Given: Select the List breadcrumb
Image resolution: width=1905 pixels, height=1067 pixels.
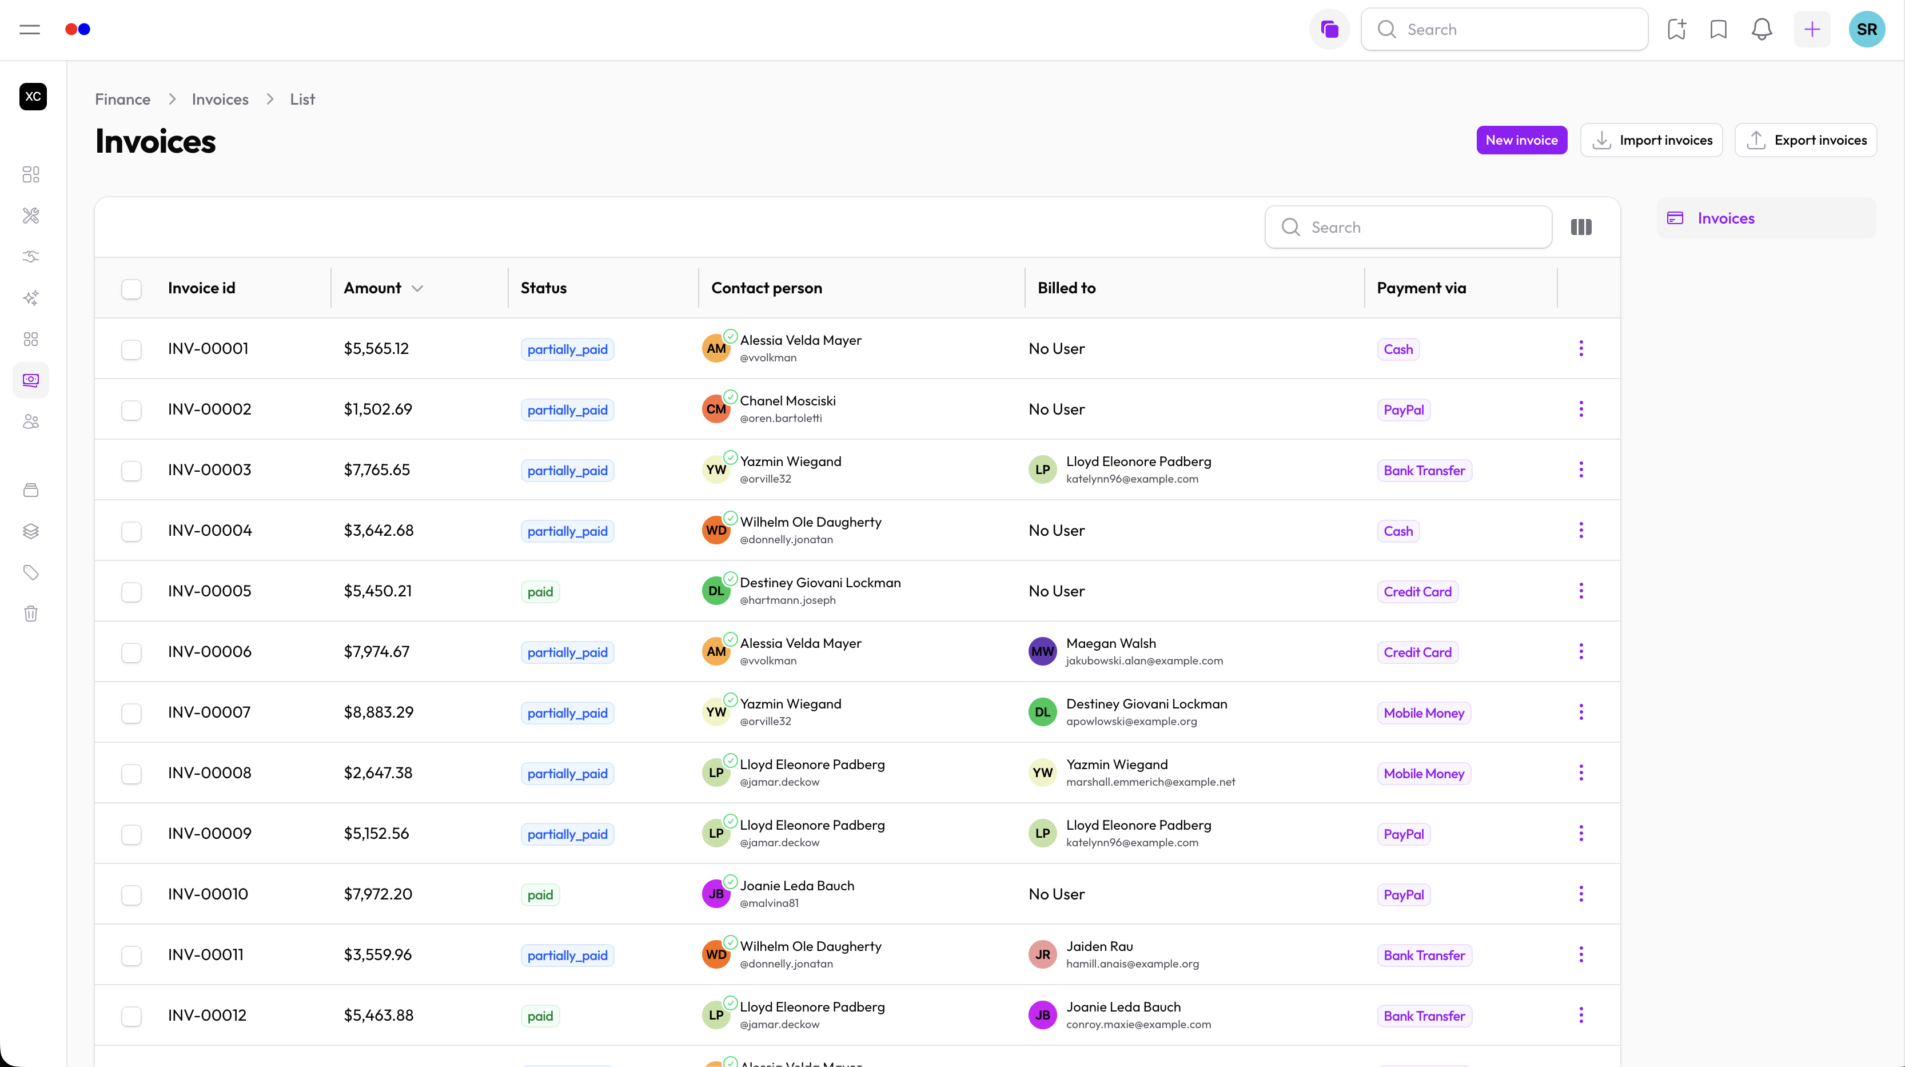Looking at the screenshot, I should [302, 99].
